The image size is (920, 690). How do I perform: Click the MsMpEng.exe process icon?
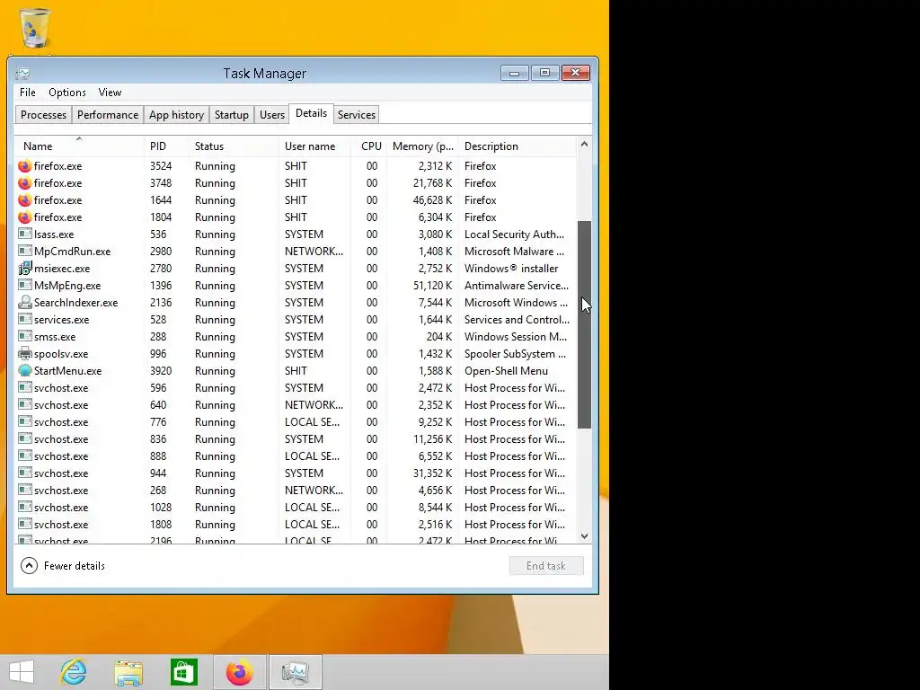pos(24,285)
